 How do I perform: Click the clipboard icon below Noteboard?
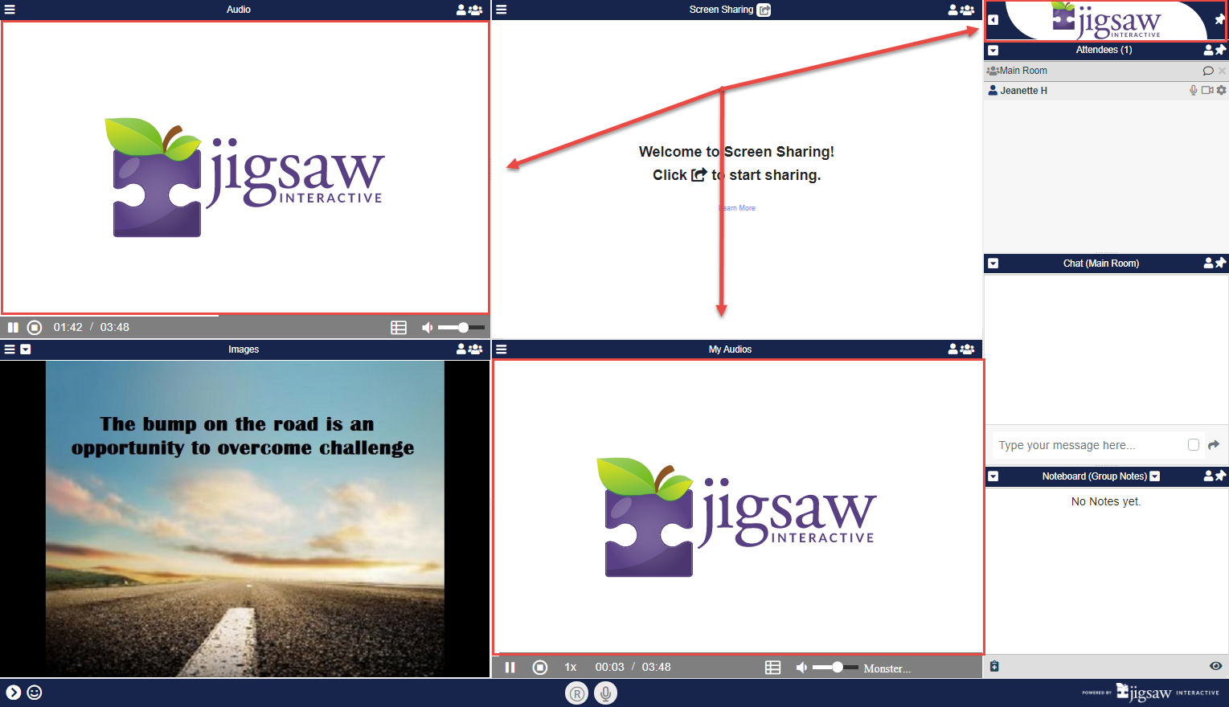(994, 666)
